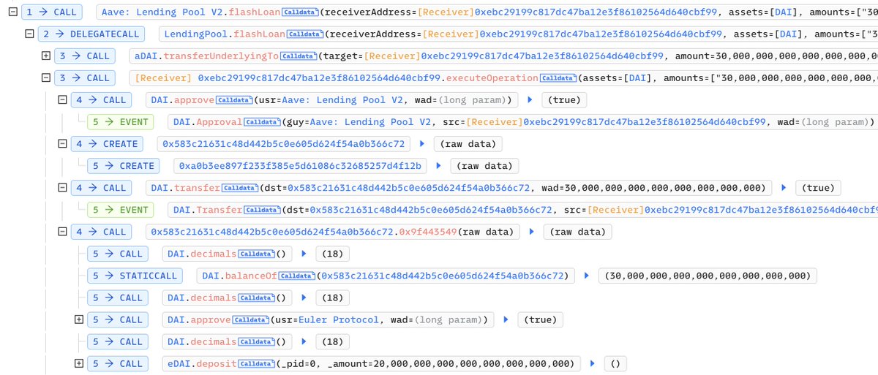Expand the aDAI.transferUnderlyingTo call node

tap(46, 56)
